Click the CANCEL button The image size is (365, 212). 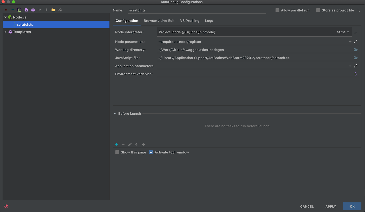307,206
